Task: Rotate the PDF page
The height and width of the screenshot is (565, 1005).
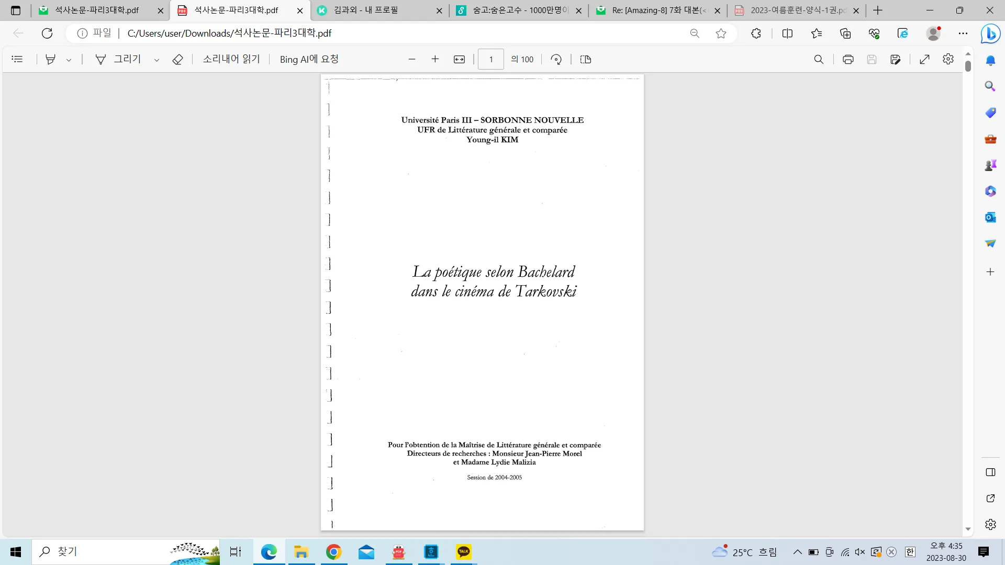Action: [556, 59]
